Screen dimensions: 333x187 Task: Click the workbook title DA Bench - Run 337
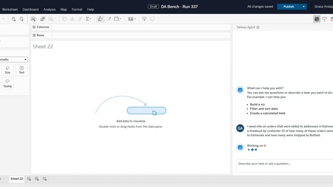pyautogui.click(x=179, y=7)
